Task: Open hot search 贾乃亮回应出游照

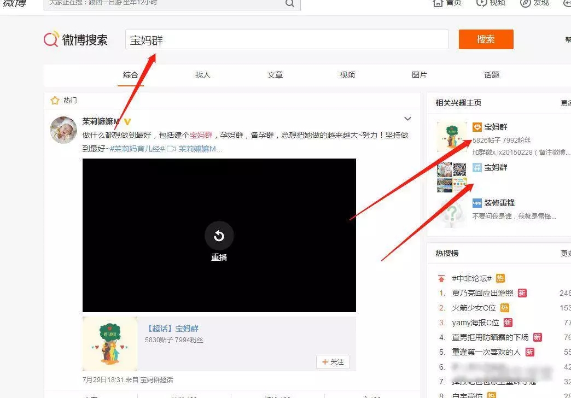Action: coord(482,293)
